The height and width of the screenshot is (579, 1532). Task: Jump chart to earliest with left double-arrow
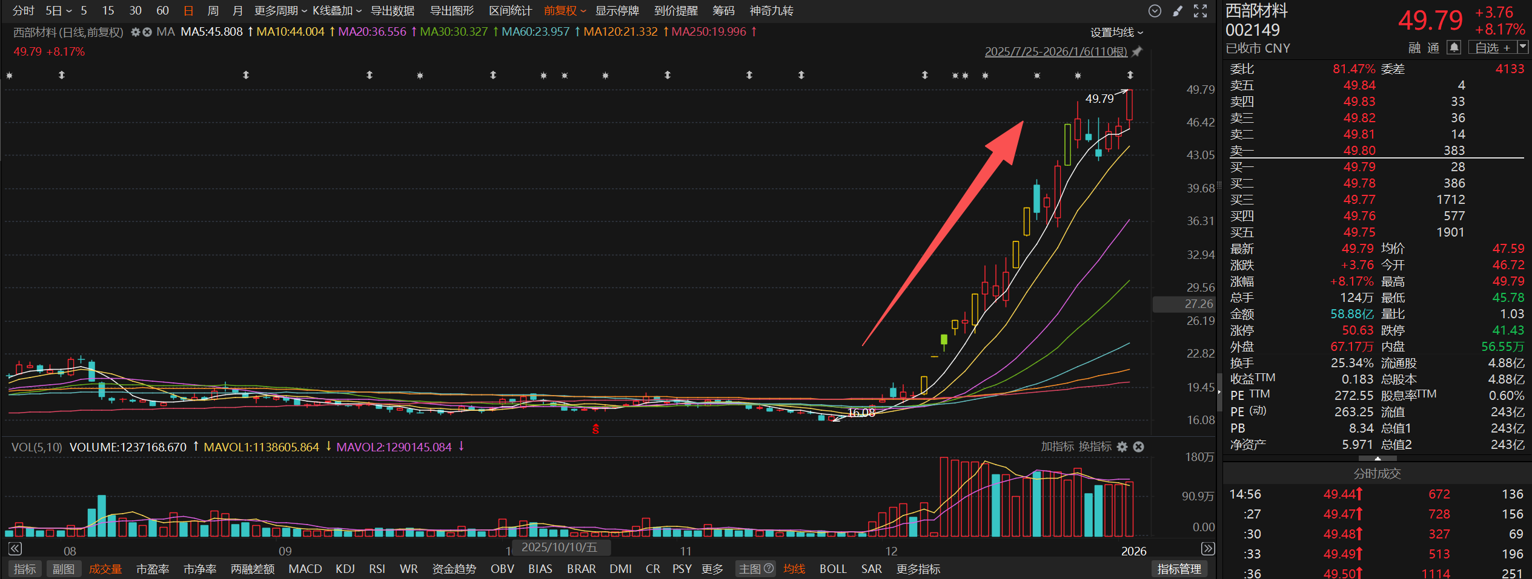point(15,549)
